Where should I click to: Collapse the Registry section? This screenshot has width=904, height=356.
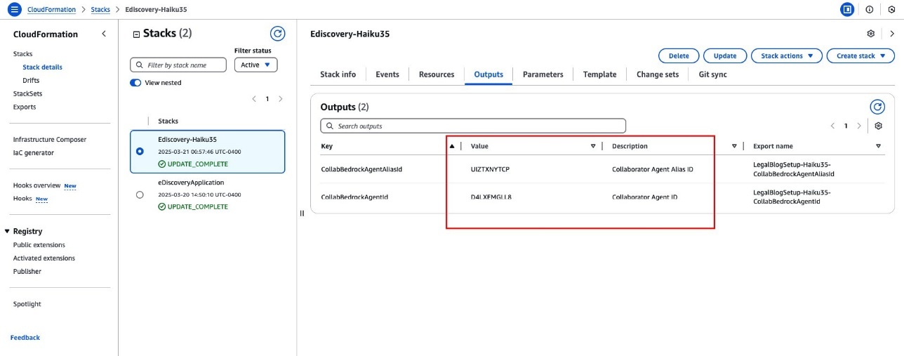(x=7, y=231)
